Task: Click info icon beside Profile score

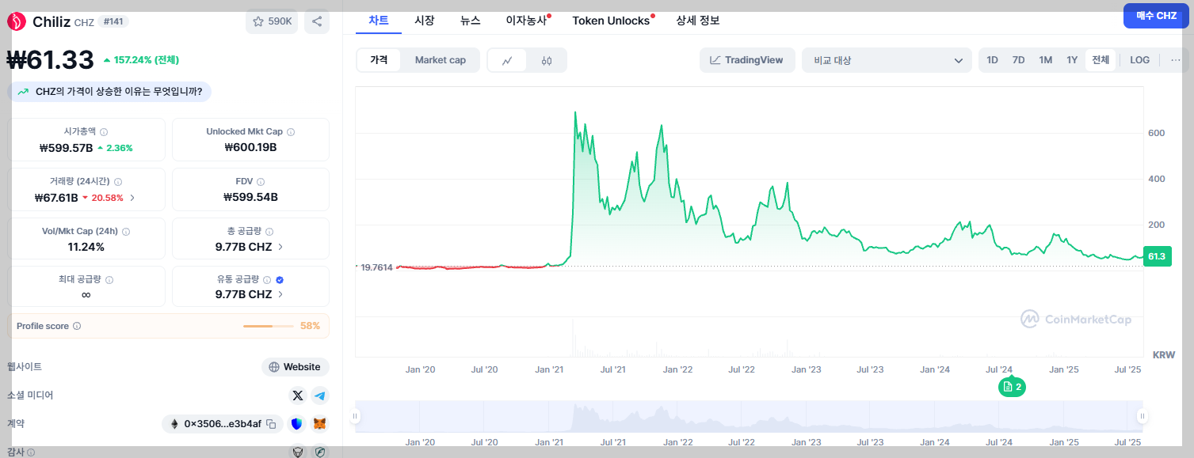Action: pyautogui.click(x=77, y=326)
